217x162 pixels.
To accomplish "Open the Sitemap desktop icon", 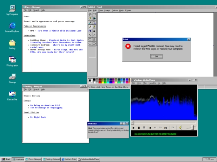I will click(x=12, y=78).
